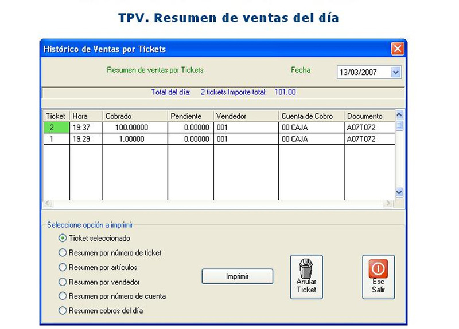Click the table scrollbar up arrow
Viewport: 459px width, 329px height.
pyautogui.click(x=399, y=115)
